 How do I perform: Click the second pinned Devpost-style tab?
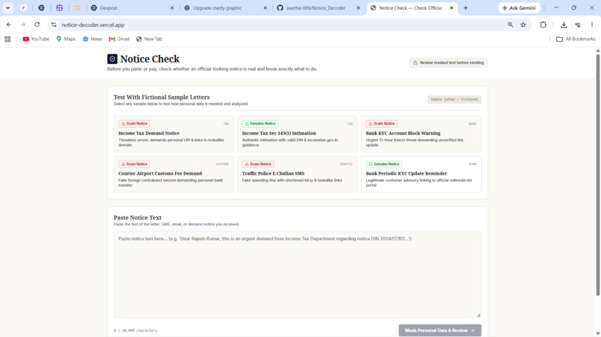tap(42, 7)
